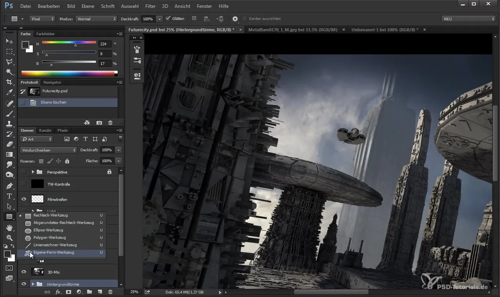Add a layer mask
This screenshot has height=297, width=500.
click(x=68, y=292)
